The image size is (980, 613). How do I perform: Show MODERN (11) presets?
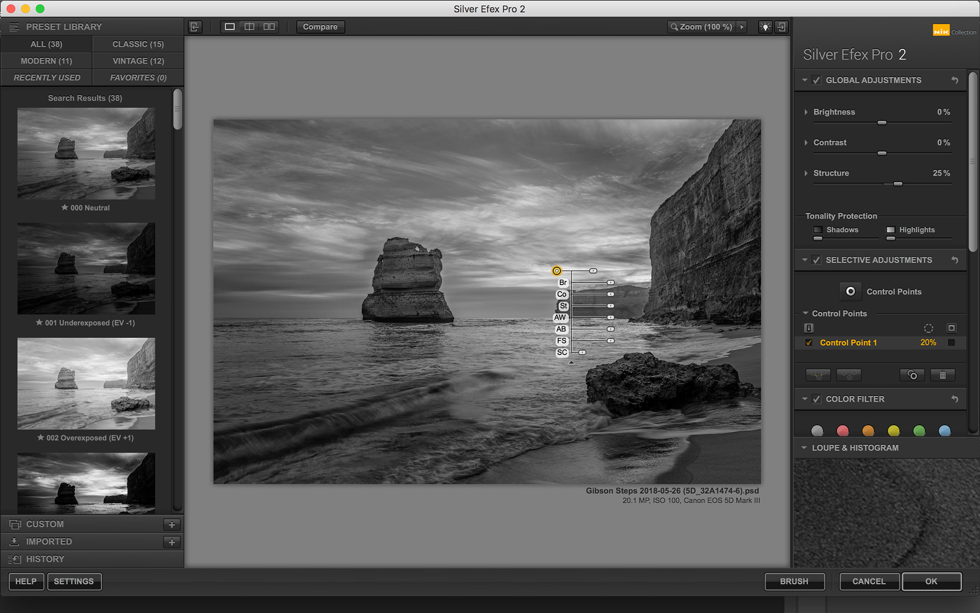point(46,61)
